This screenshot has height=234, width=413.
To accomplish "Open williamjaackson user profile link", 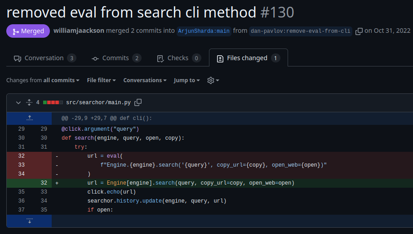I will point(79,31).
